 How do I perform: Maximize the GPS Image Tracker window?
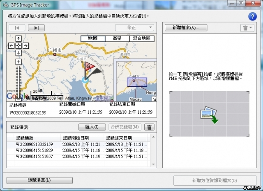(241, 4)
